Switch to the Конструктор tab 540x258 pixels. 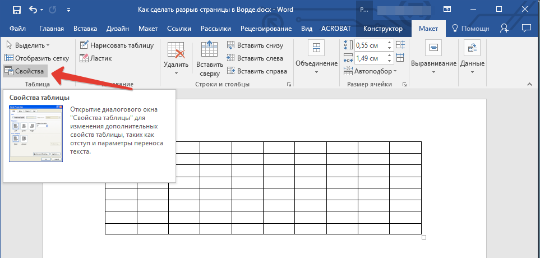click(383, 29)
